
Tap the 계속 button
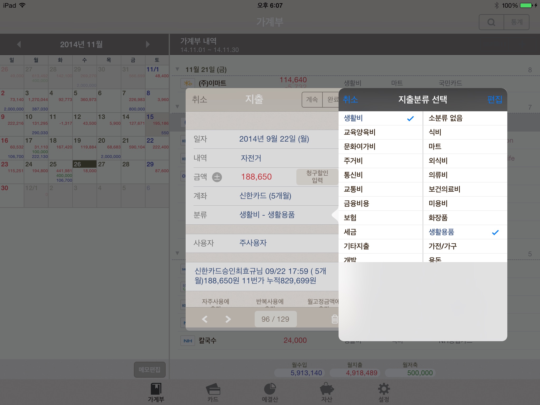tap(312, 100)
